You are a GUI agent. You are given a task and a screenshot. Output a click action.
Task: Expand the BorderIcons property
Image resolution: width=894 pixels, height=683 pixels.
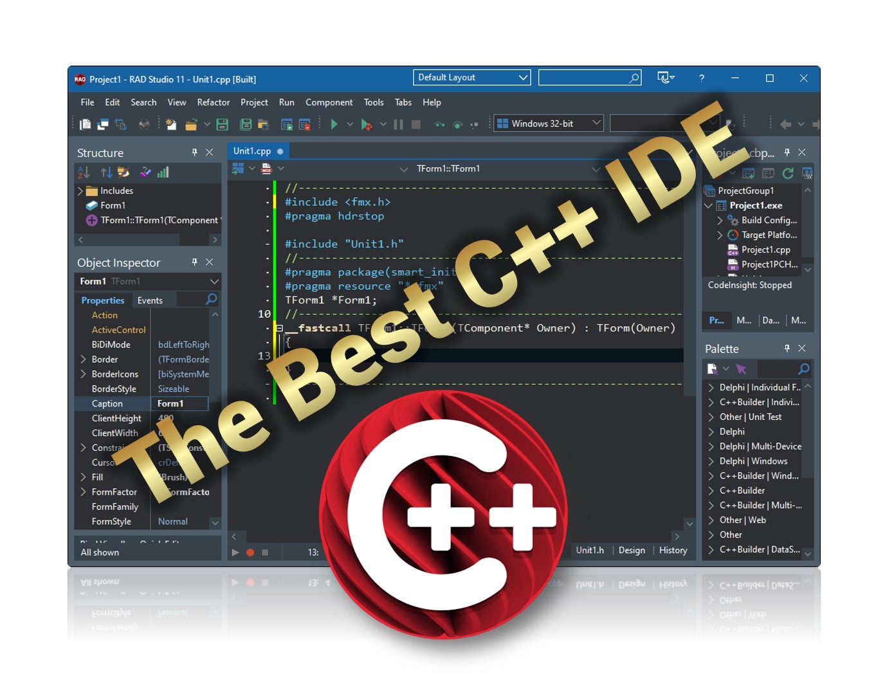tap(83, 374)
